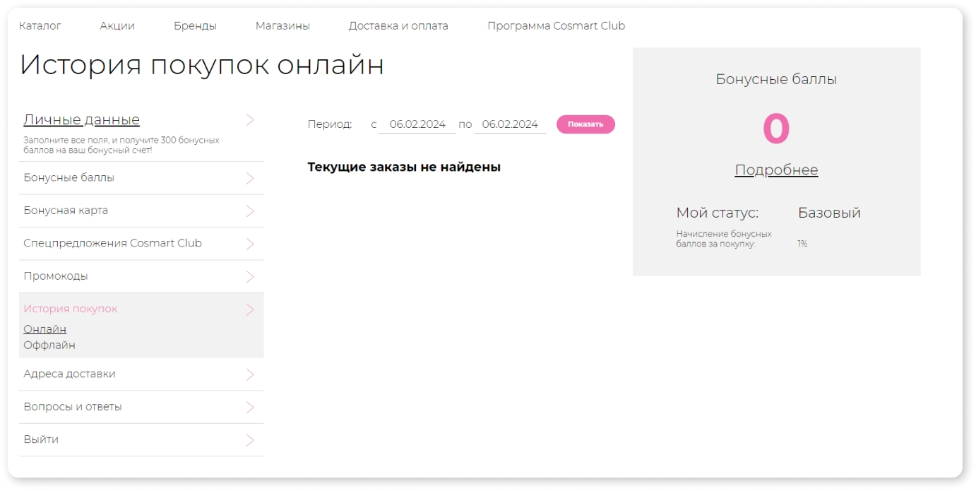Image resolution: width=976 pixels, height=491 pixels.
Task: Click the period start date field
Action: coord(417,124)
